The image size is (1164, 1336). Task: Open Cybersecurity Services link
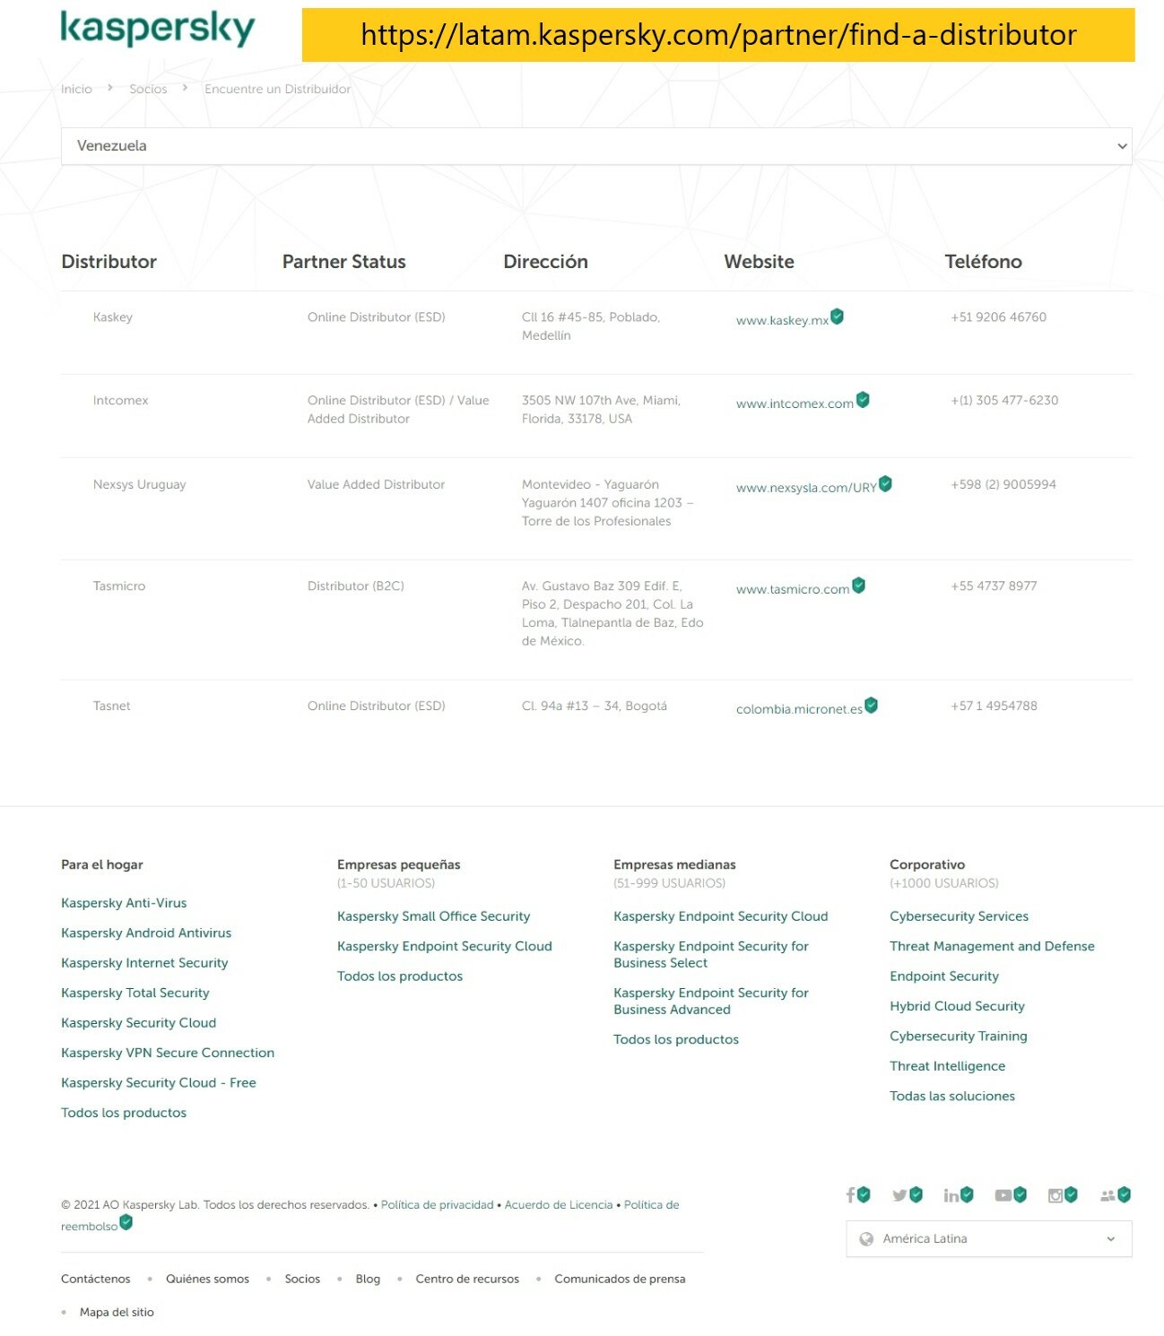[959, 916]
